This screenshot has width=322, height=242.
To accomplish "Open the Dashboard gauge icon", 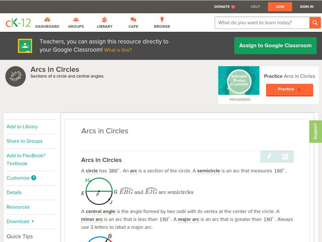I will 47,19.
